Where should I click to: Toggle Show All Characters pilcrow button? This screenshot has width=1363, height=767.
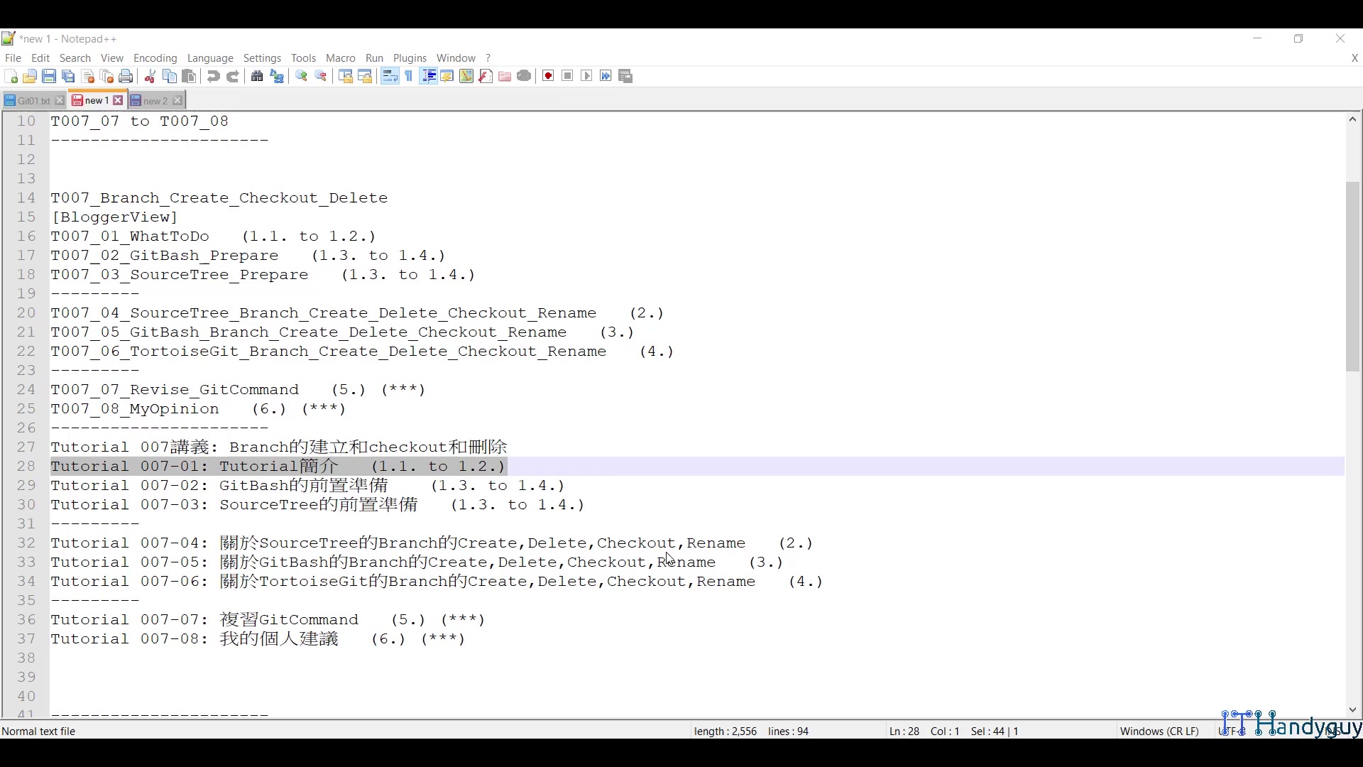click(x=409, y=77)
